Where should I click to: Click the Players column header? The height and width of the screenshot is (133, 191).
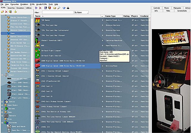pyautogui.click(x=135, y=16)
